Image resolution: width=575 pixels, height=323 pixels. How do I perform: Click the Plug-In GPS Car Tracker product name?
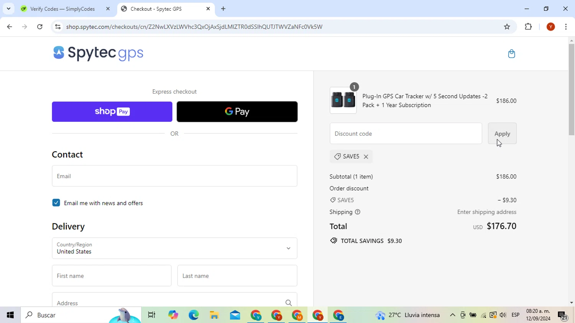coord(425,100)
